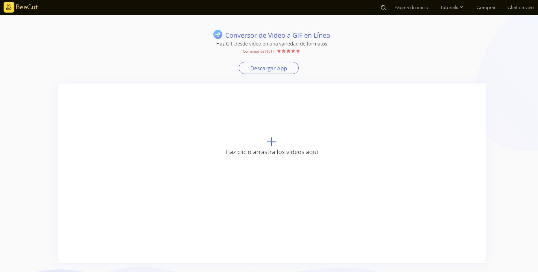
Task: Click the blue plus upload icon
Action: tap(272, 142)
